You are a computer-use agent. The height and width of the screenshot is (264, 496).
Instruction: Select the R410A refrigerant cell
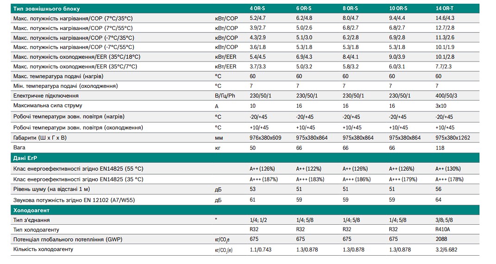(444, 230)
